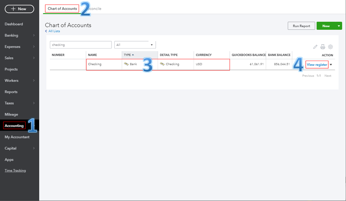Click the Bank type icon in Checking row
This screenshot has height=201, width=346.
tap(126, 64)
